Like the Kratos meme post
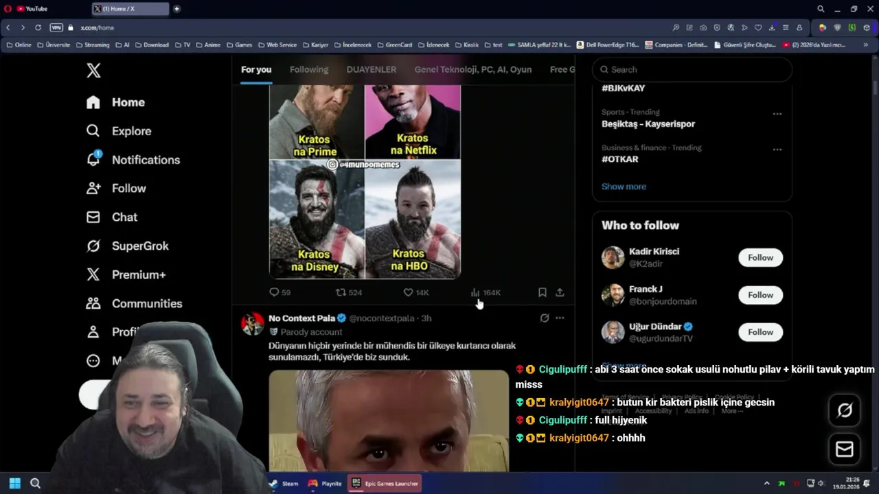Image resolution: width=879 pixels, height=494 pixels. pos(415,292)
